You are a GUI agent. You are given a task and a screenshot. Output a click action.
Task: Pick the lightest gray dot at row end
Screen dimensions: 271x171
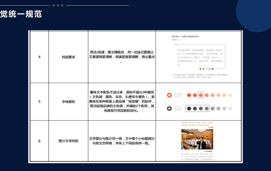[230, 108]
